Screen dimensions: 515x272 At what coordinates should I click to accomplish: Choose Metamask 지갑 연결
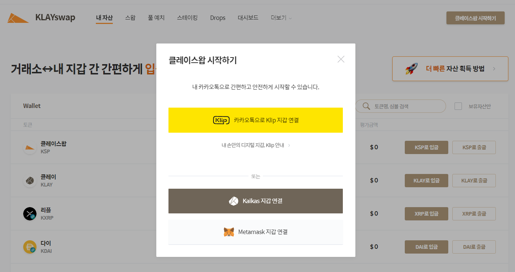pyautogui.click(x=255, y=232)
